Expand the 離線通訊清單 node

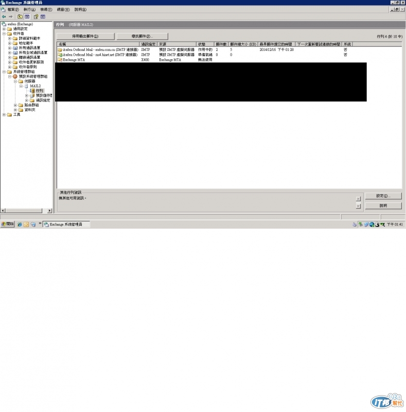pos(10,57)
